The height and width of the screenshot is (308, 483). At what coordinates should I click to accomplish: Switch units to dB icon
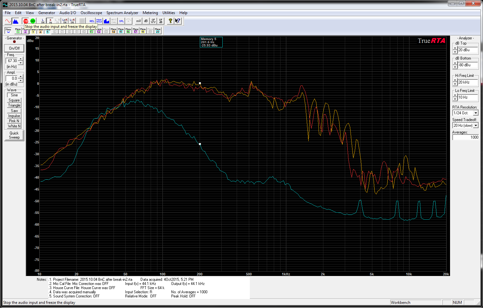click(146, 21)
